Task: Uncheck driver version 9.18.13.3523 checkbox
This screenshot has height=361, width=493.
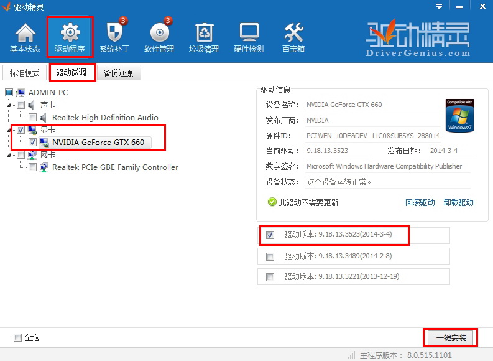Action: 270,235
